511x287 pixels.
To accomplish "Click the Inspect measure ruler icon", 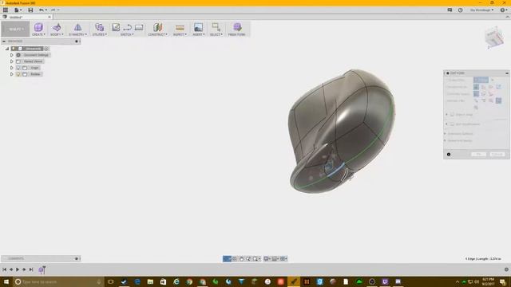I will (x=180, y=28).
